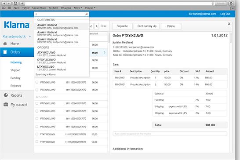Image resolution: width=240 pixels, height=160 pixels.
Task: Open the reading list book icon
Action: (4, 8)
